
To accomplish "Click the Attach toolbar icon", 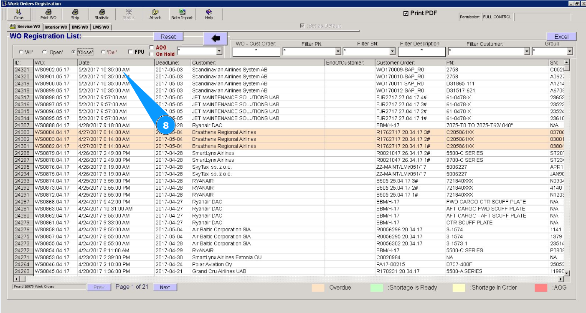I will coord(155,14).
